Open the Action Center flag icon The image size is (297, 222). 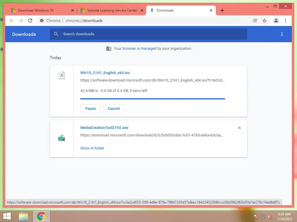[x=256, y=216]
